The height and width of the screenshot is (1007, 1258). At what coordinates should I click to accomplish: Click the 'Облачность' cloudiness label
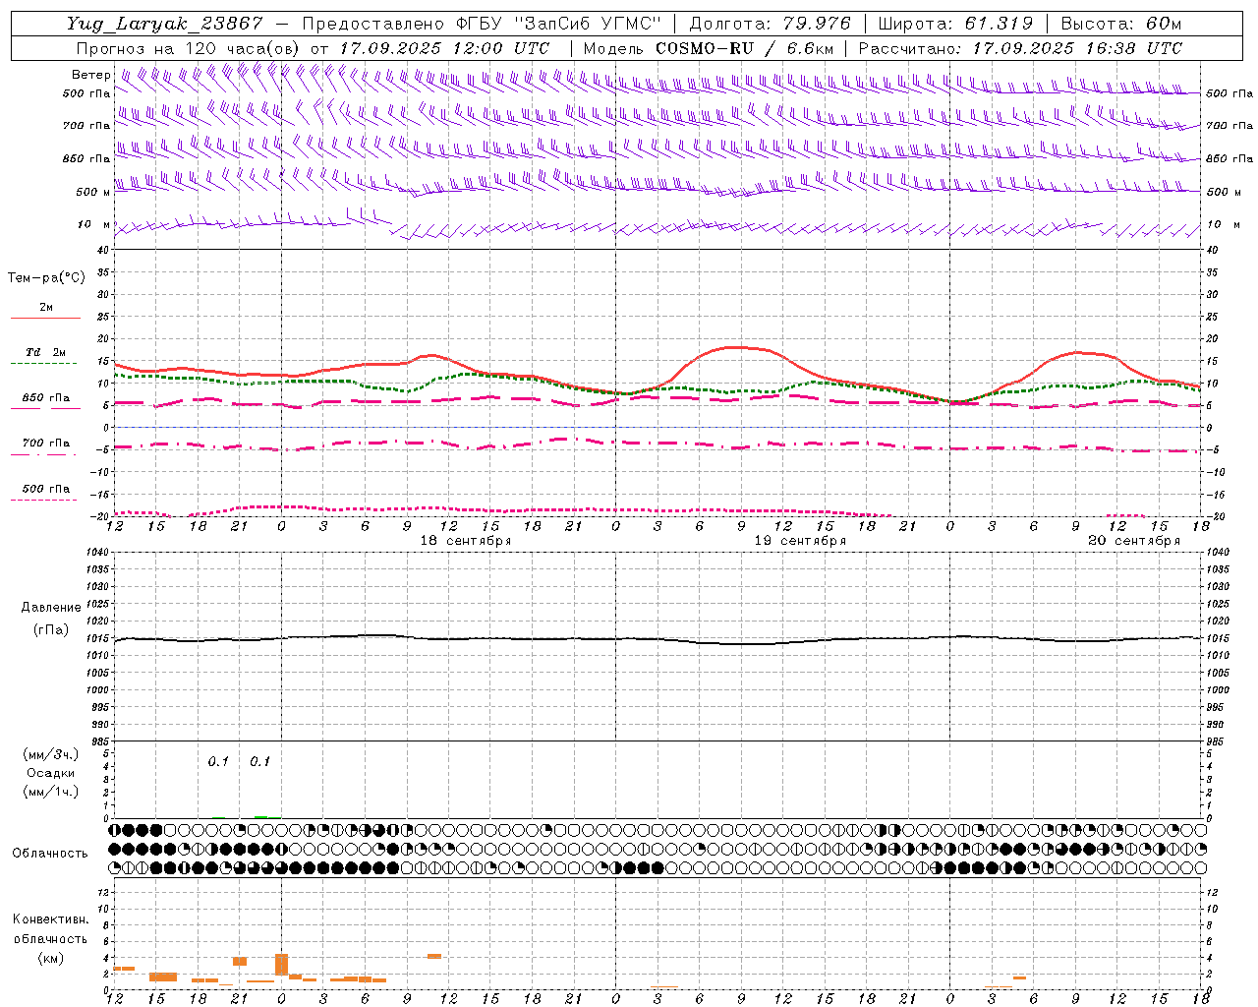pos(50,854)
